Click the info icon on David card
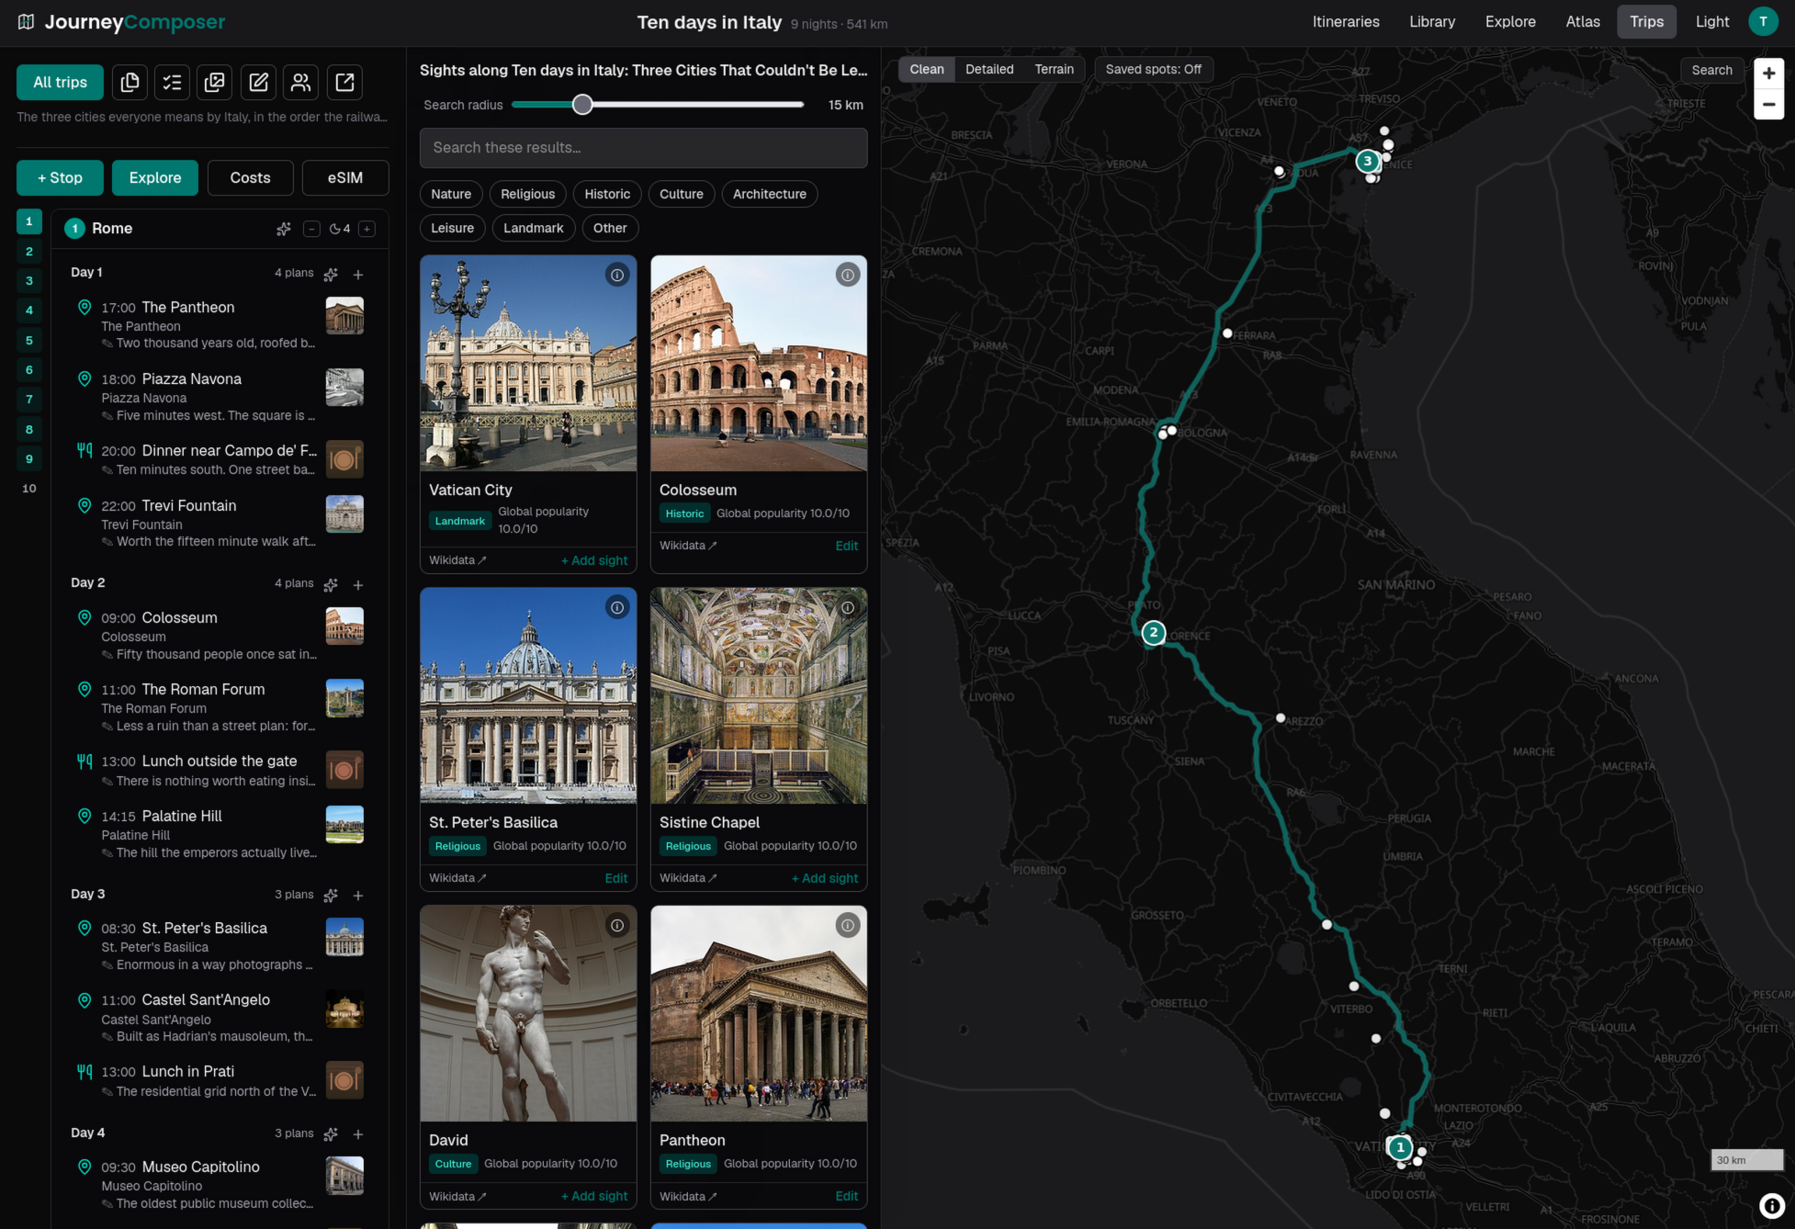1795x1229 pixels. point(617,925)
